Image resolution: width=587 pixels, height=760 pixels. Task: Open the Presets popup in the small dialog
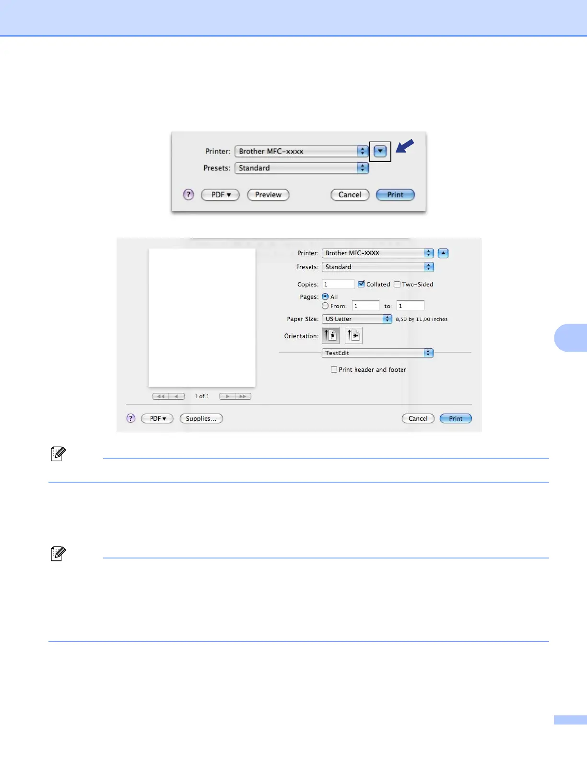(x=302, y=168)
